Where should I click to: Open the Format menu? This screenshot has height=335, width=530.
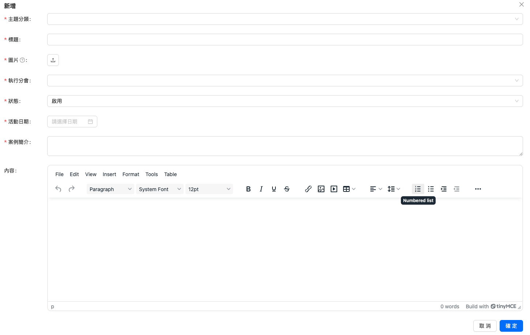point(131,174)
